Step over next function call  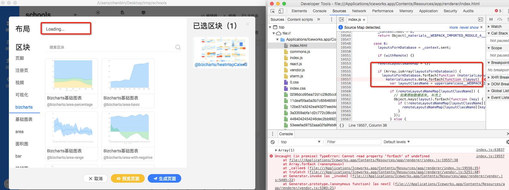500,19
